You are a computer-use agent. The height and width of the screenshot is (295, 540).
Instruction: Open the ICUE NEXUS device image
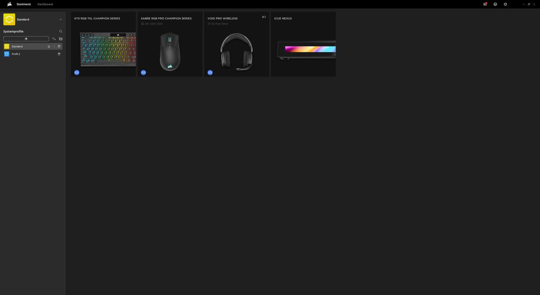point(306,50)
